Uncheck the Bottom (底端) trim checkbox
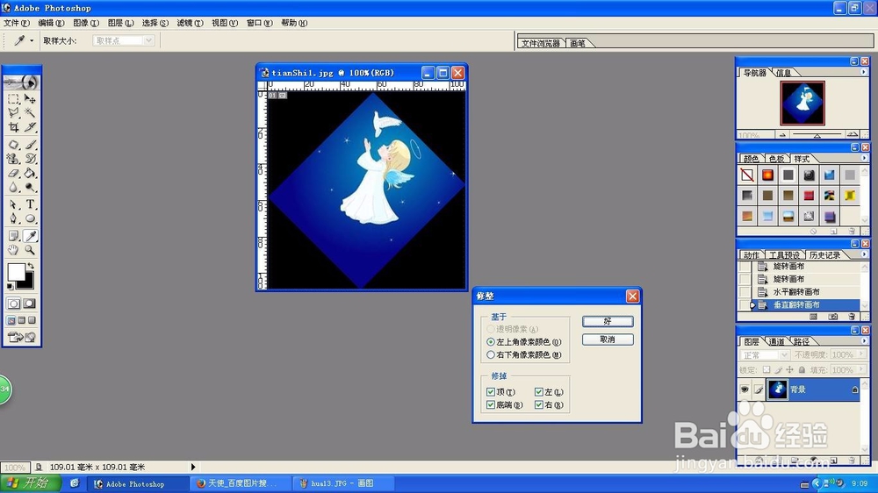The height and width of the screenshot is (493, 878). [x=491, y=404]
